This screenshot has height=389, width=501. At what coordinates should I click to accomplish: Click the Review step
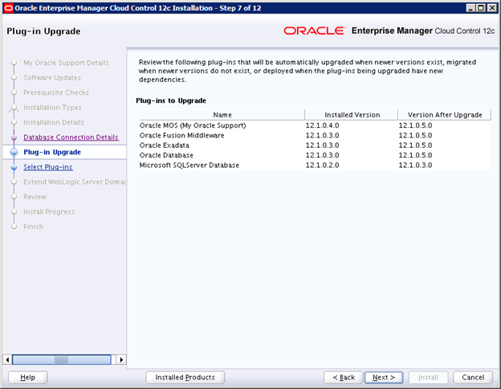click(x=35, y=197)
